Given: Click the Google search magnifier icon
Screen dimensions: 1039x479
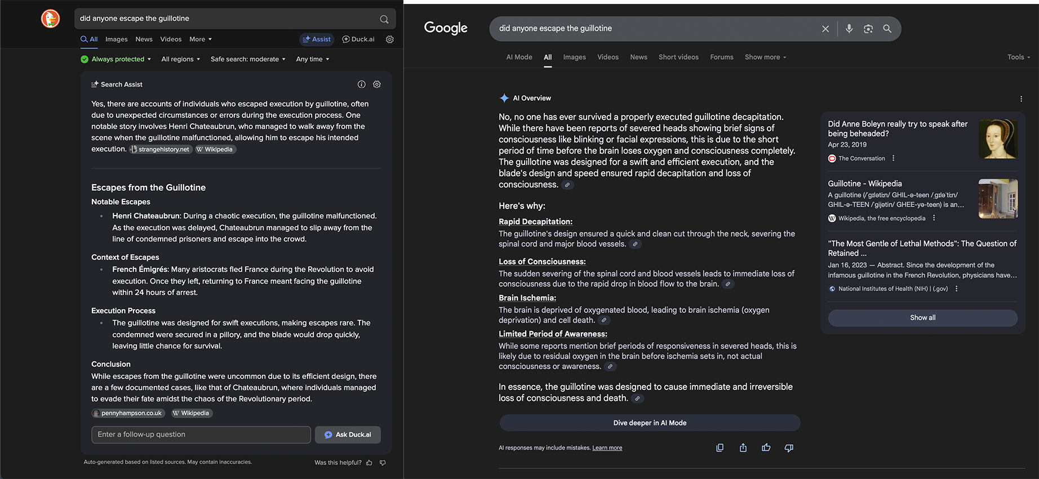Looking at the screenshot, I should click(887, 29).
